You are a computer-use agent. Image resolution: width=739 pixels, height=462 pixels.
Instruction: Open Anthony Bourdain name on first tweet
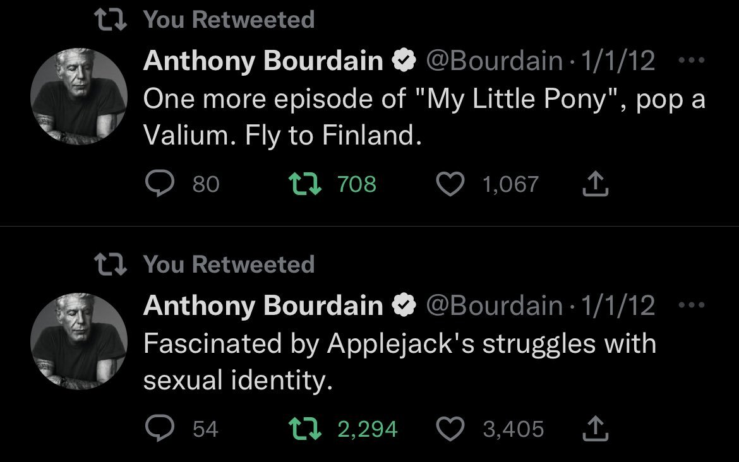263,61
